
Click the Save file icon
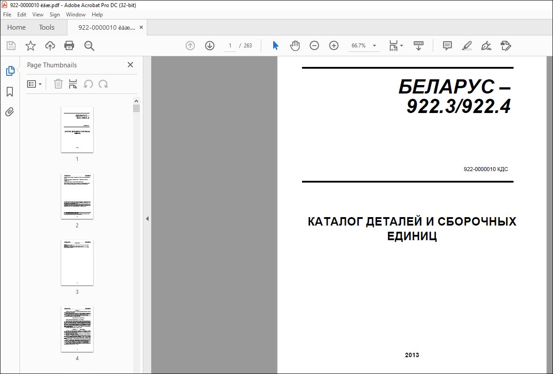click(x=11, y=46)
